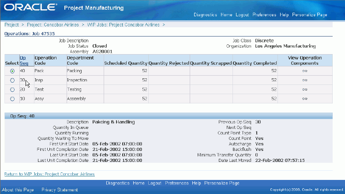Click Personalize Page in top header
This screenshot has height=194, width=345.
click(310, 15)
